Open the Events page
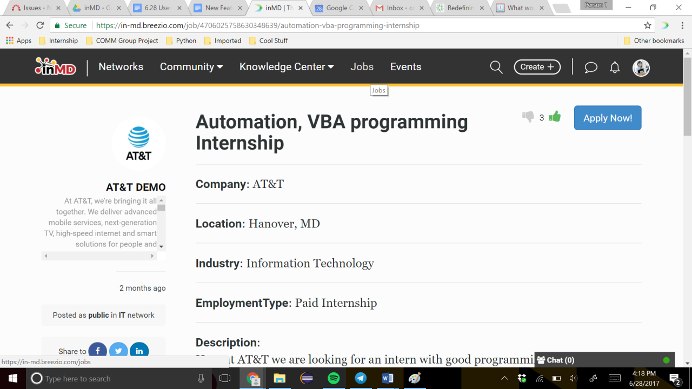The image size is (692, 389). point(405,67)
